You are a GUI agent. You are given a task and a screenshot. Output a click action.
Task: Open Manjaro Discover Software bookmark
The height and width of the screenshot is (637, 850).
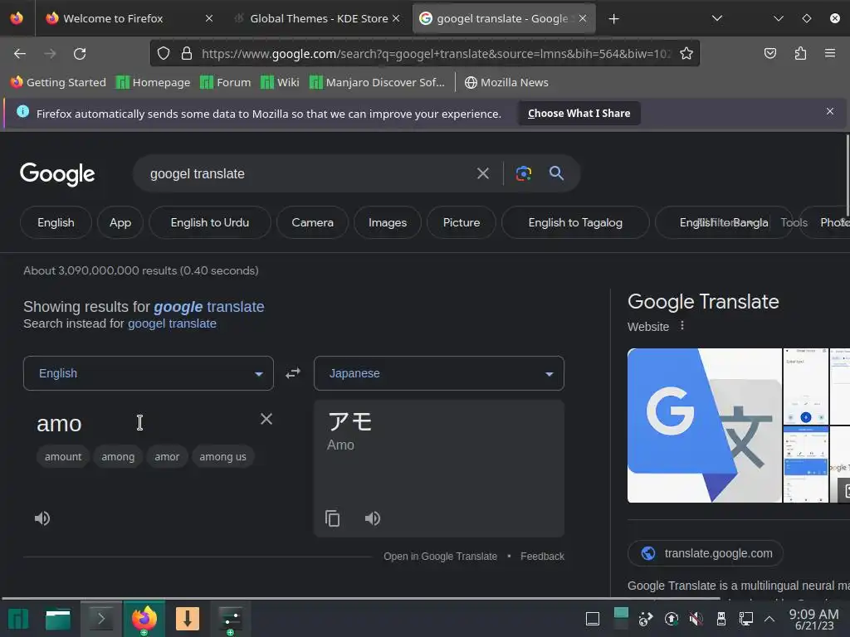(378, 82)
